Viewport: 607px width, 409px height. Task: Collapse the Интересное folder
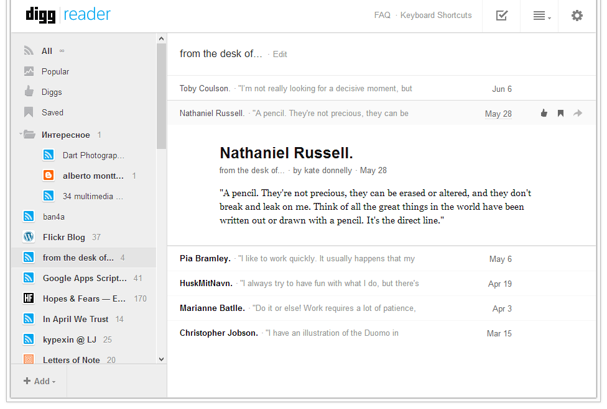[21, 134]
